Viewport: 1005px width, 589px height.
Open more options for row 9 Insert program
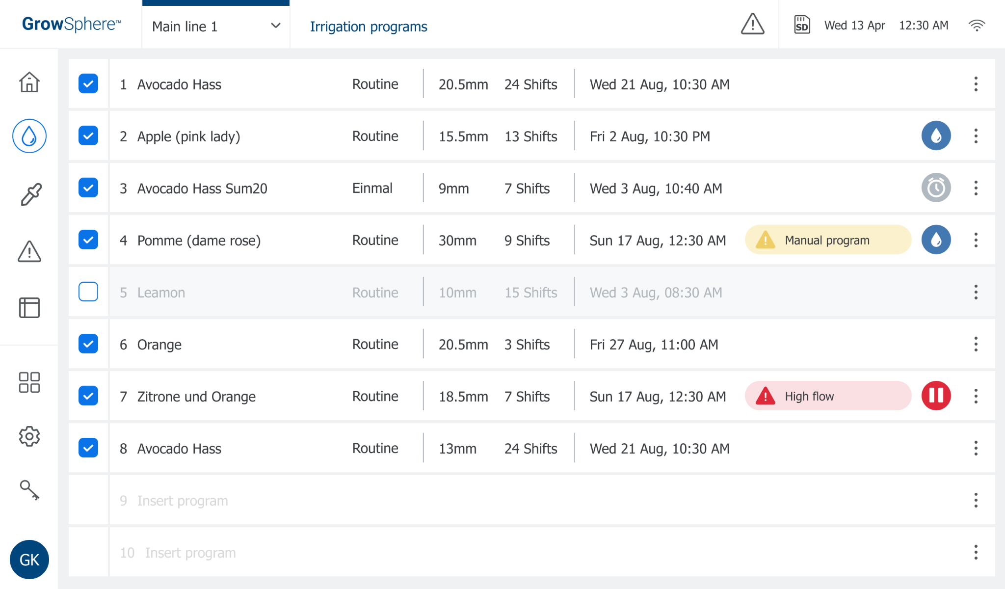(x=976, y=500)
